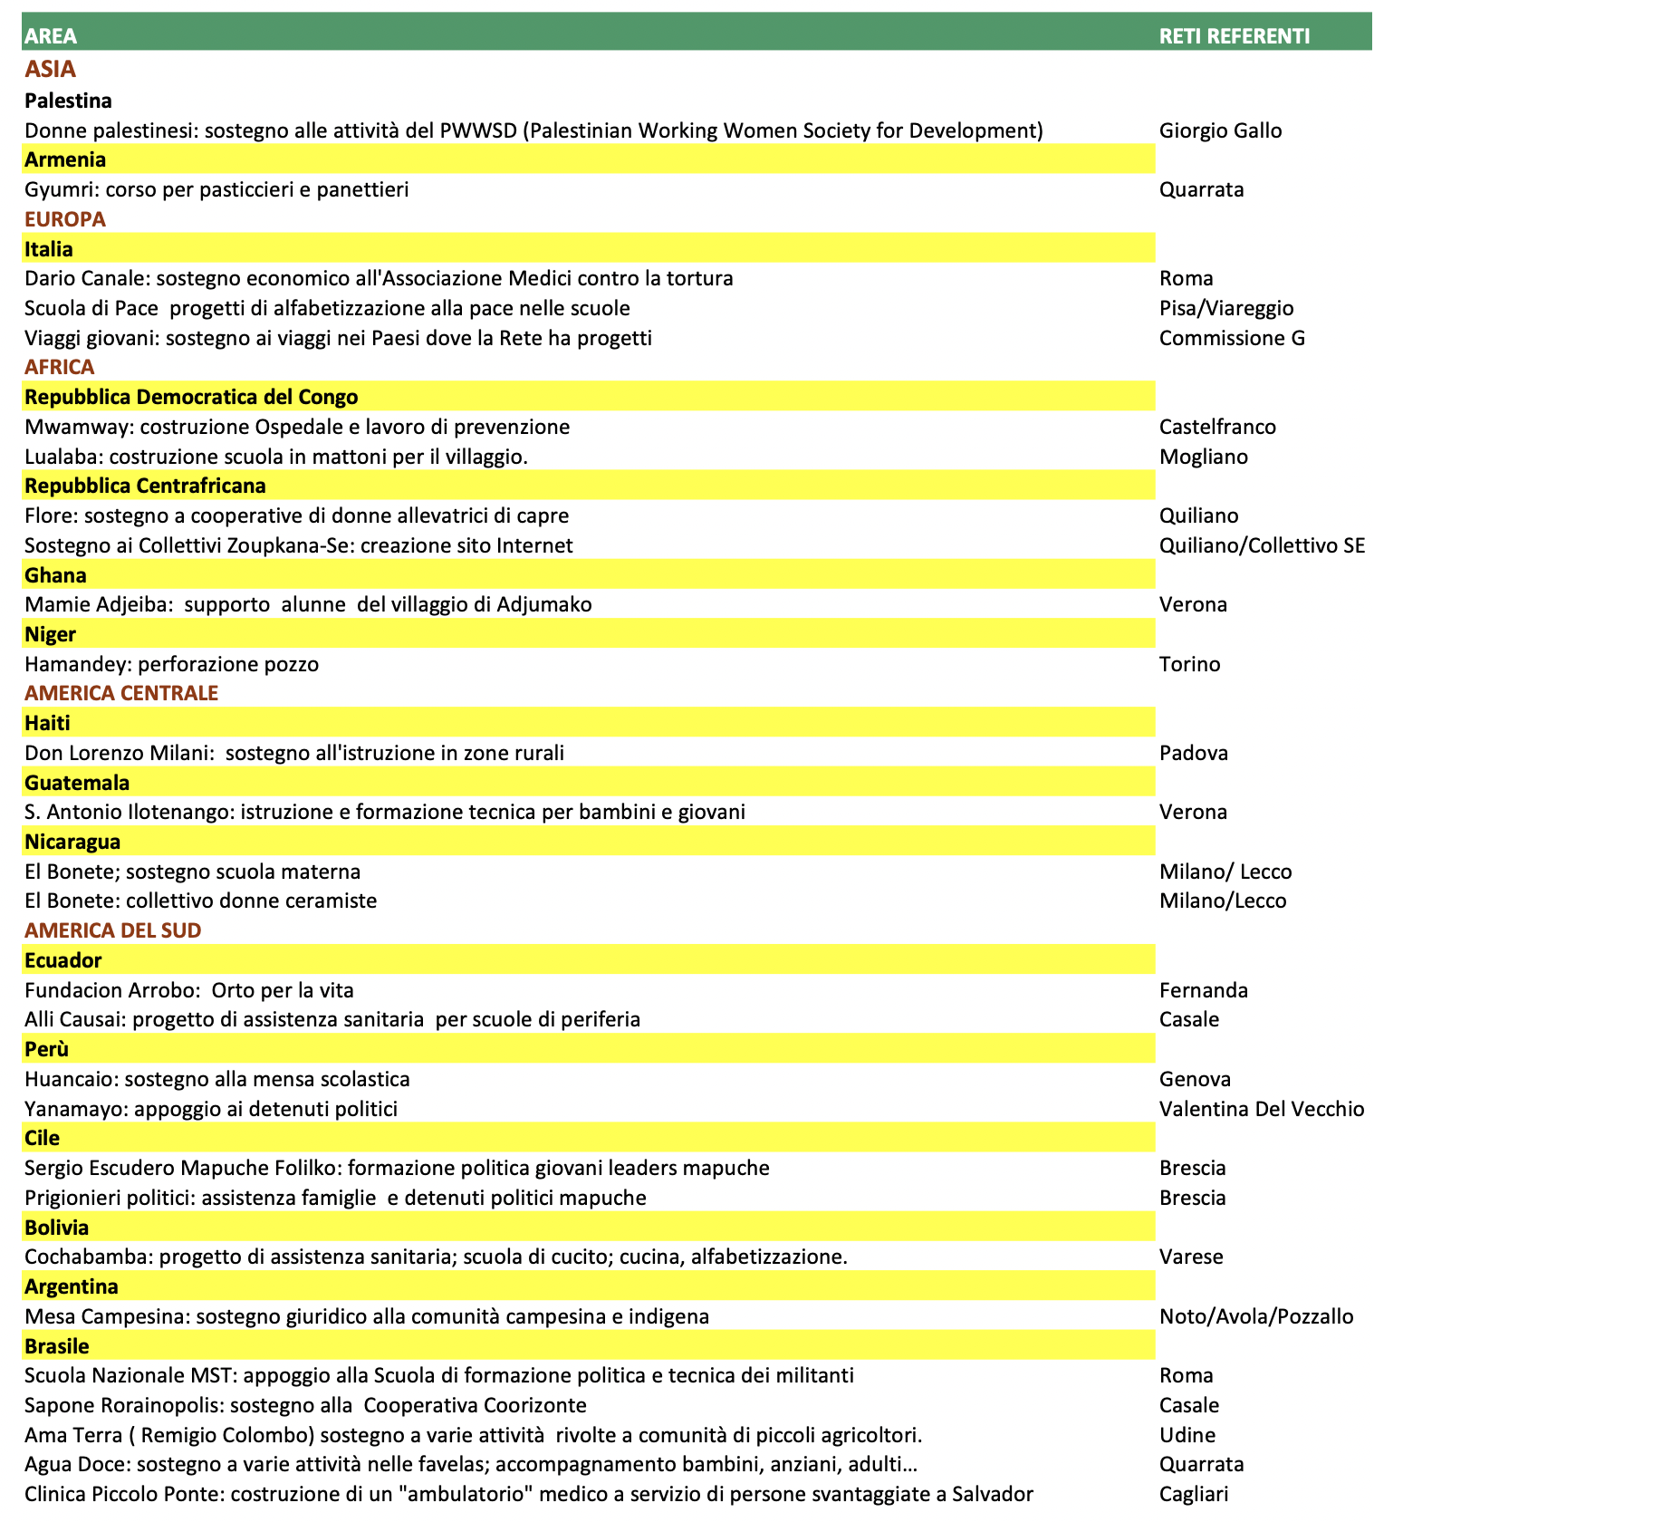Select the Guatemala highlighted row

click(x=589, y=783)
